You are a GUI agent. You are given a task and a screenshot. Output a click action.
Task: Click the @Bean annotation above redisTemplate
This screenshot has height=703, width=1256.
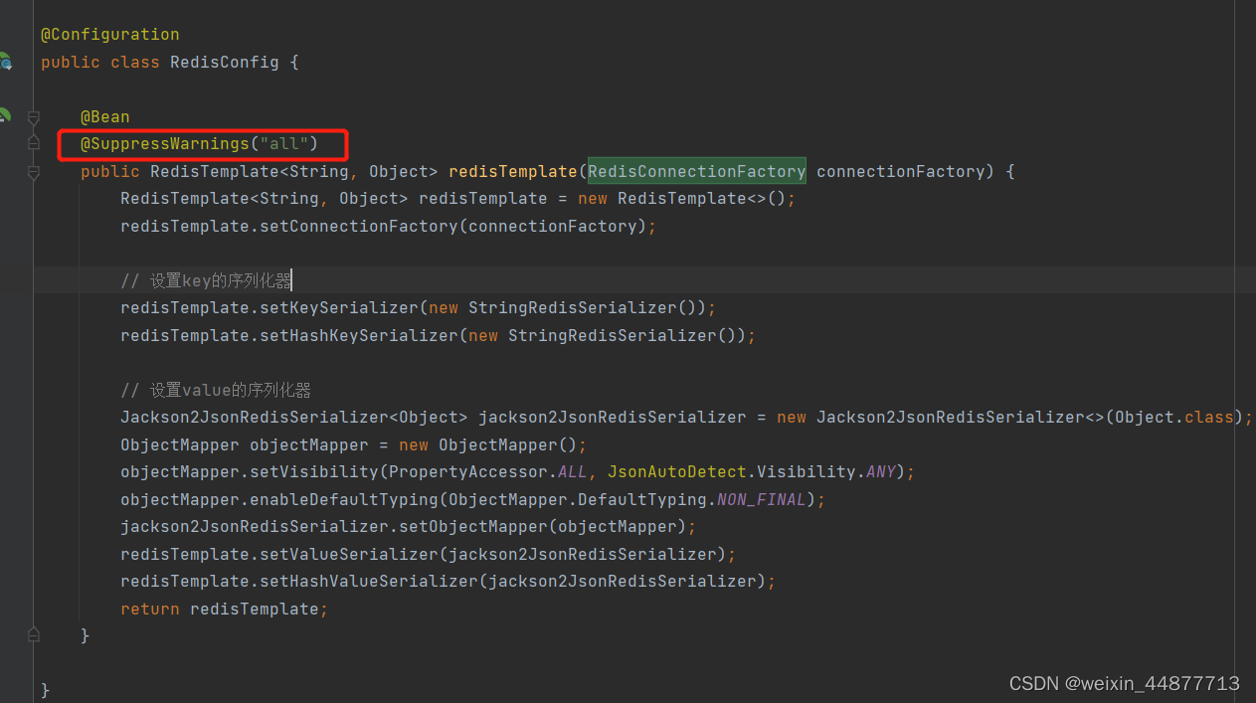pos(104,116)
